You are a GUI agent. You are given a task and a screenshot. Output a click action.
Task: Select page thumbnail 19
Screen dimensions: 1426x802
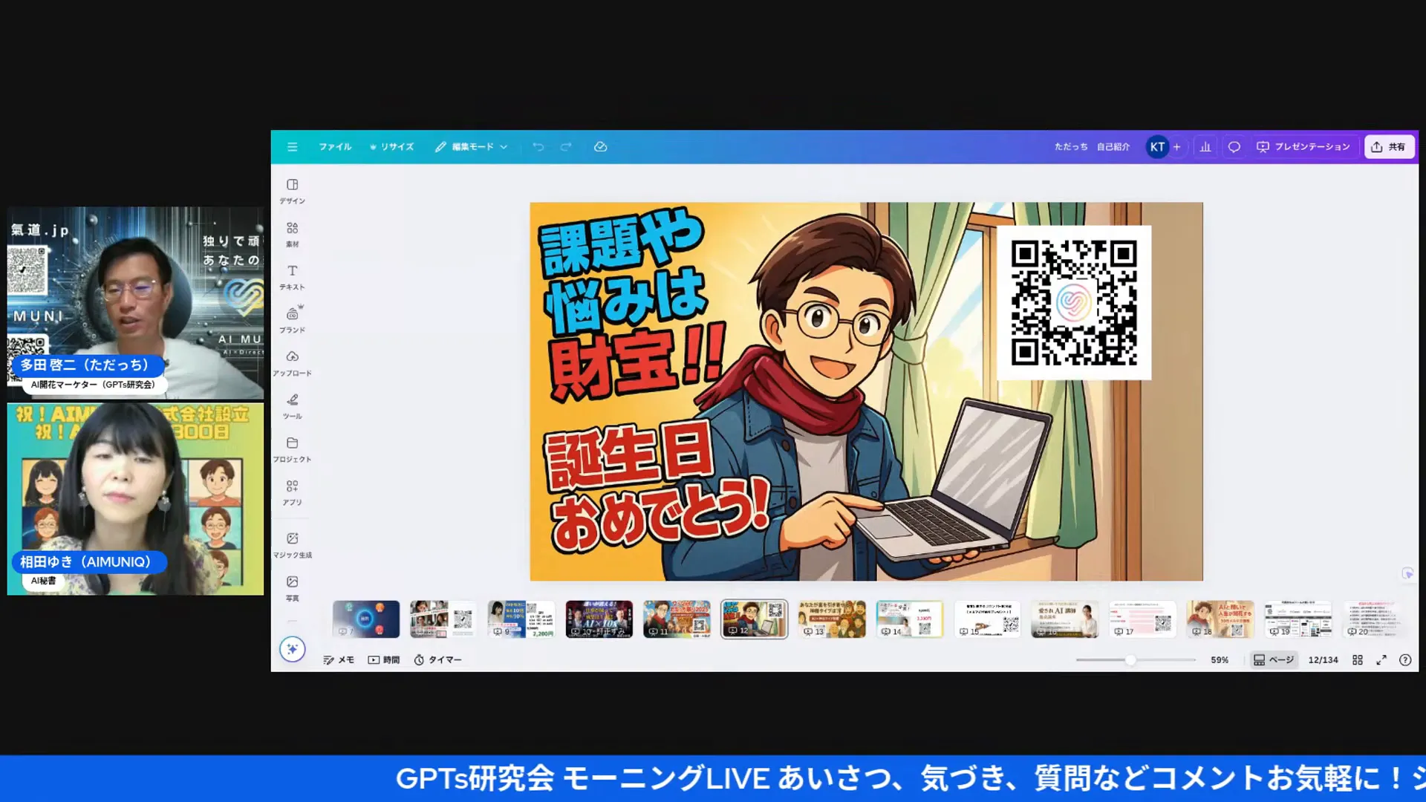[x=1298, y=619]
